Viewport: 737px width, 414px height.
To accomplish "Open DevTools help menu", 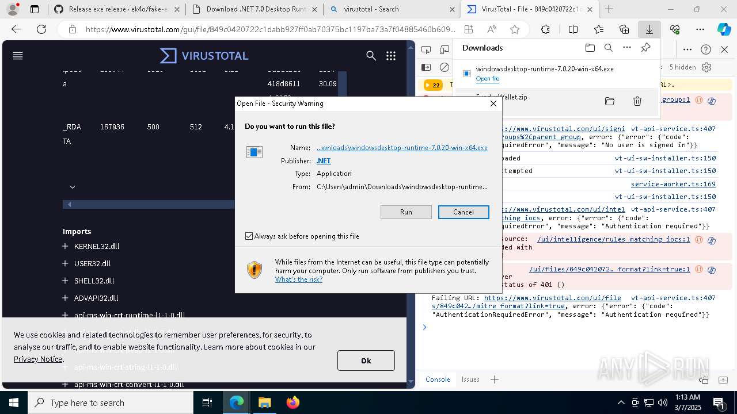I will coord(706,50).
